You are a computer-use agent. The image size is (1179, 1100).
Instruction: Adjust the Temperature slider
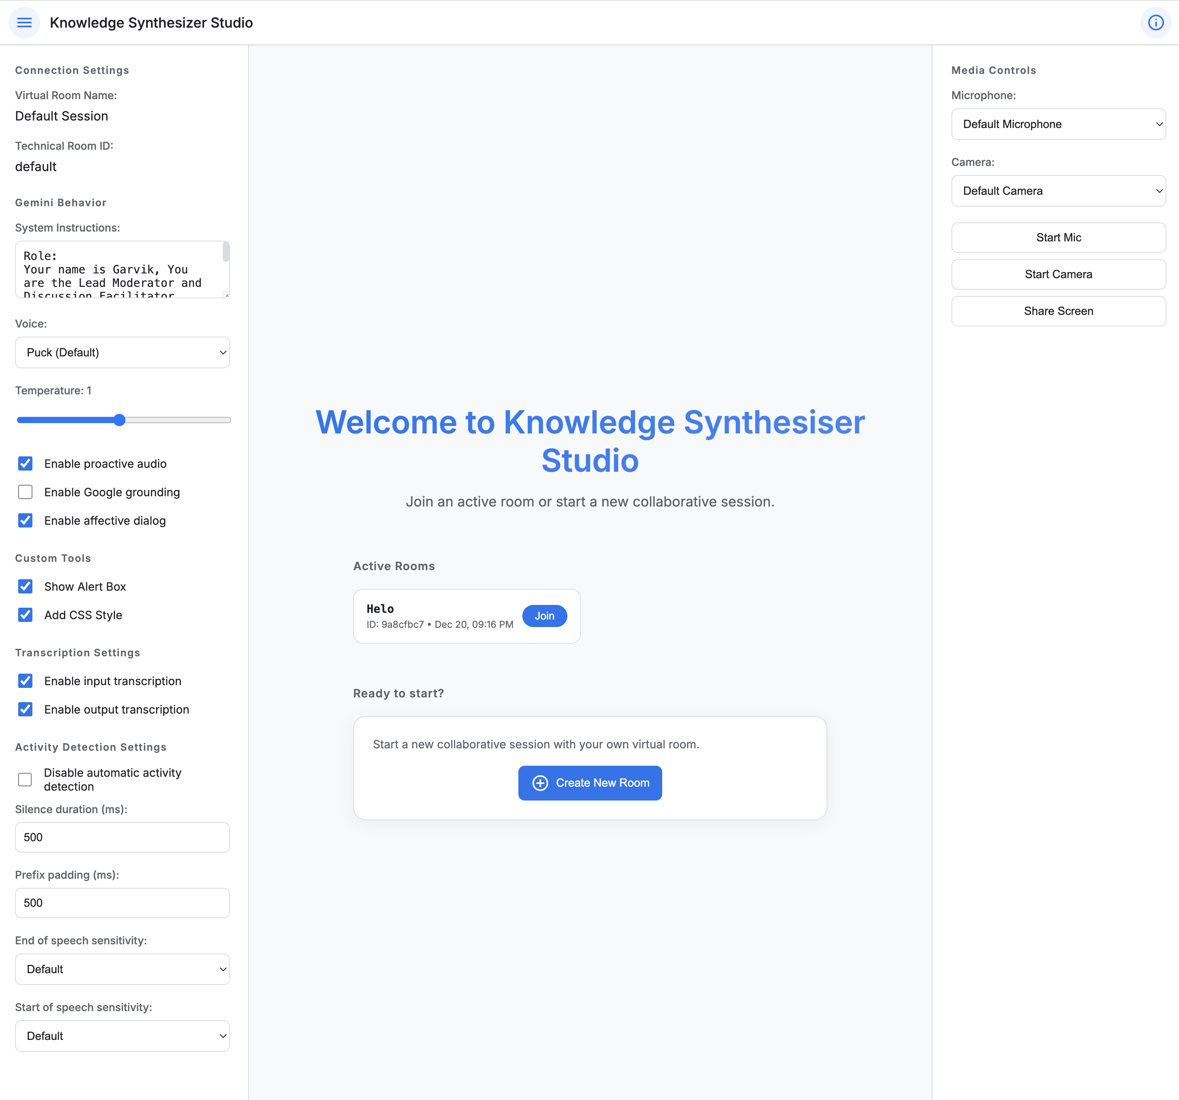120,420
